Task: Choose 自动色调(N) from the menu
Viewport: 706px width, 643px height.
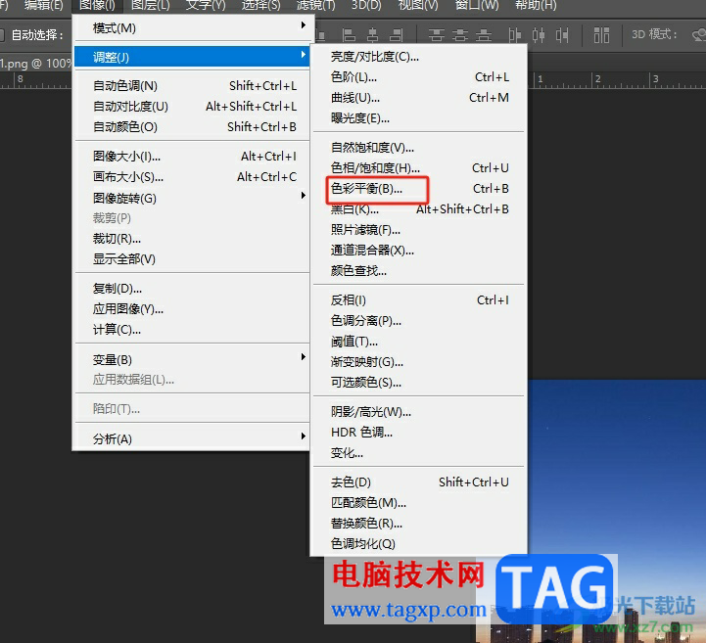Action: 192,85
